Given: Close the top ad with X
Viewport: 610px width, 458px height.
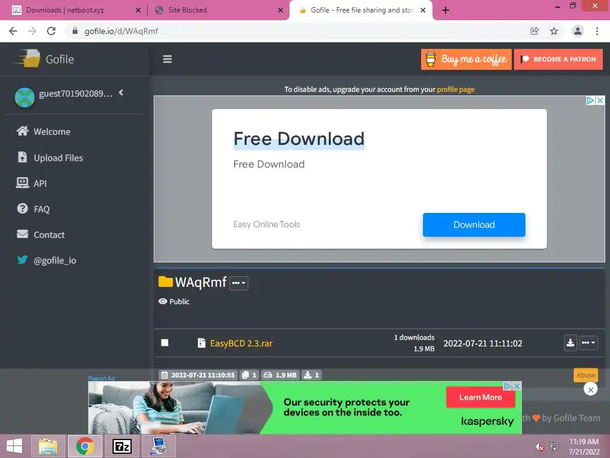Looking at the screenshot, I should 600,100.
